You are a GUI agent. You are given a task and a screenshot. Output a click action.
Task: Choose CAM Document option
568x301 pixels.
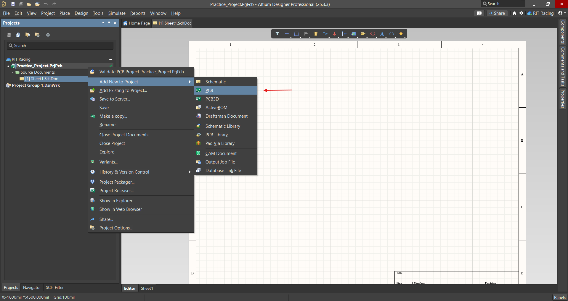pos(226,153)
